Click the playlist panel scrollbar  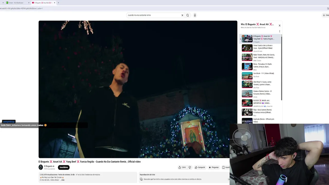[281, 68]
